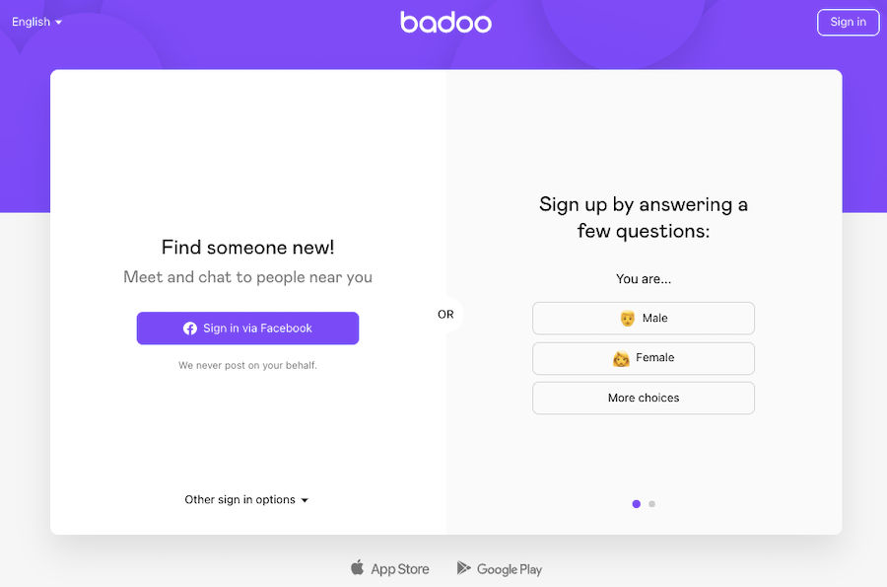Click the Facebook logo inside the sign-in button
Screen dimensions: 887x587
tap(189, 328)
